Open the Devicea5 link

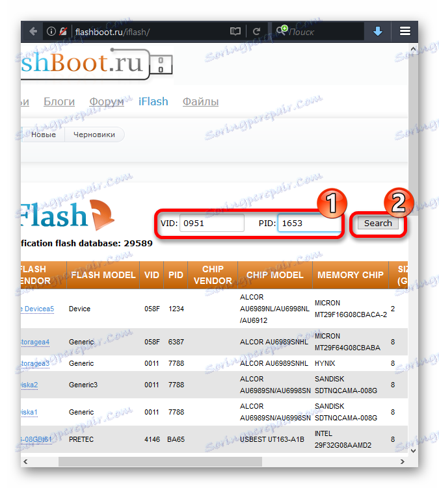38,309
